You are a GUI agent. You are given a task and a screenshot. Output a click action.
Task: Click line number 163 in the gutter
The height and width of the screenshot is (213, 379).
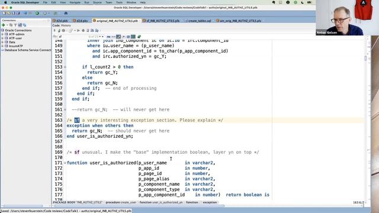point(59,120)
